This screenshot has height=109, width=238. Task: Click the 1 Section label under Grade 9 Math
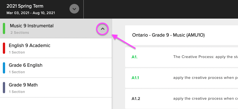[17, 92]
